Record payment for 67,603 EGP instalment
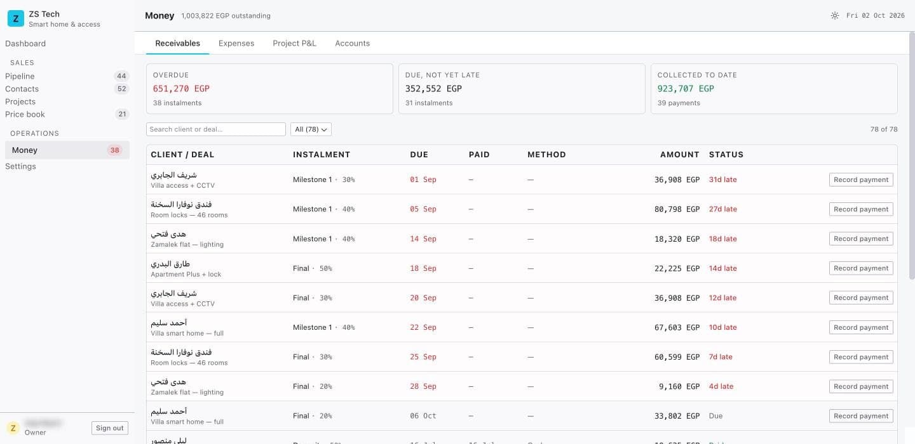The height and width of the screenshot is (444, 915). point(861,327)
